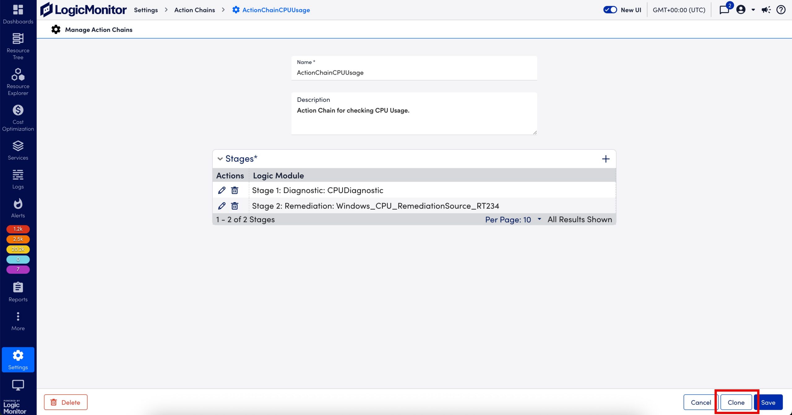Viewport: 792px width, 415px height.
Task: Click the 1 - 2 of 2 Stages text
Action: (x=245, y=219)
